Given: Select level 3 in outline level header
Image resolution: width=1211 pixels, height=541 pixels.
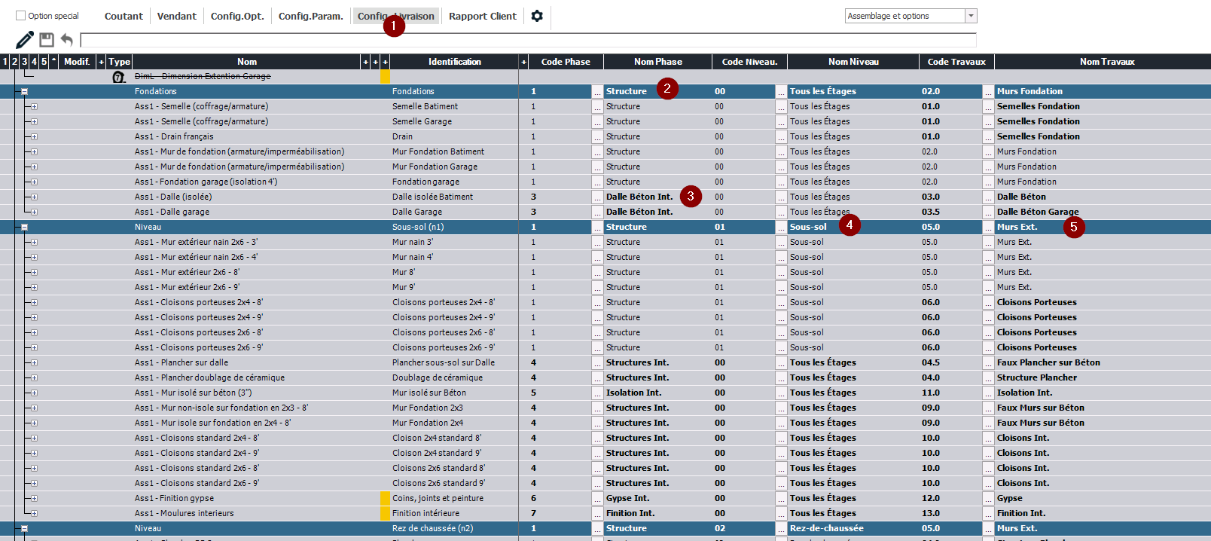Looking at the screenshot, I should (x=24, y=62).
